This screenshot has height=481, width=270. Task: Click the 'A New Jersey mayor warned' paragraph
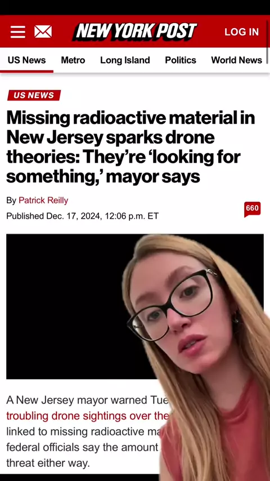88,431
